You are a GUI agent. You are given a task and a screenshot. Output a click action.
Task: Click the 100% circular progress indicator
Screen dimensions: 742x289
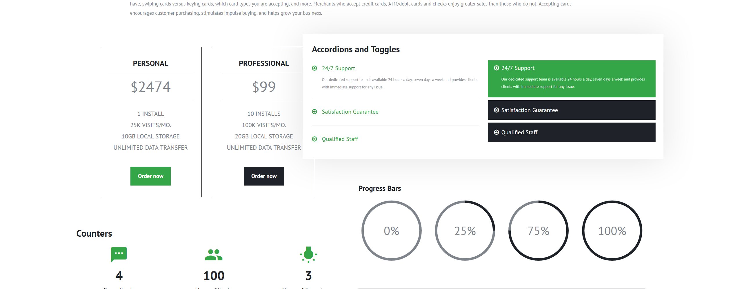[x=612, y=231]
